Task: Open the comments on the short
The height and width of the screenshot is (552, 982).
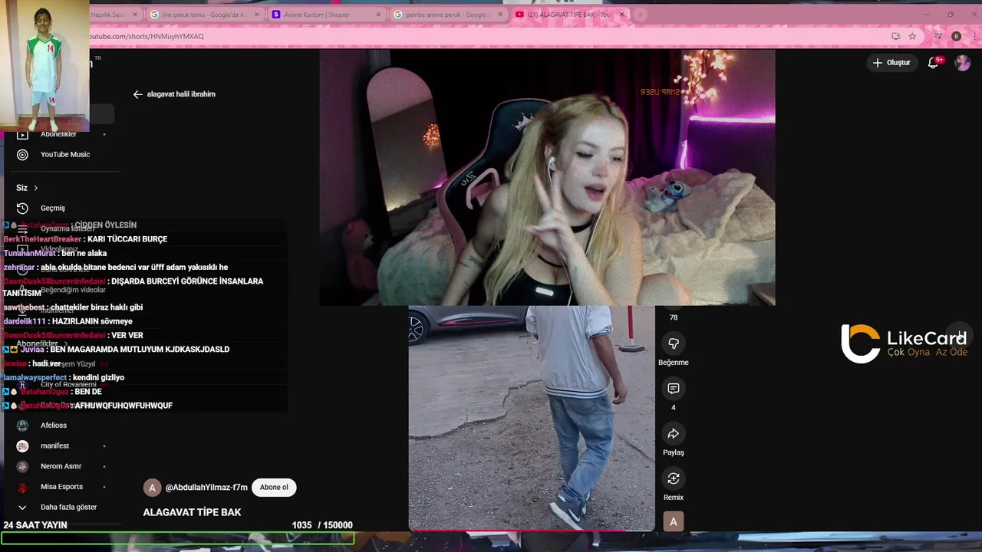Action: coord(674,389)
